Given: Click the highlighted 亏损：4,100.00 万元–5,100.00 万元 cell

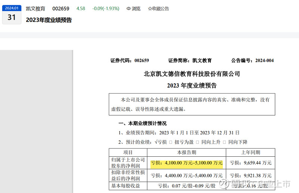Looking at the screenshot, I should tap(187, 163).
